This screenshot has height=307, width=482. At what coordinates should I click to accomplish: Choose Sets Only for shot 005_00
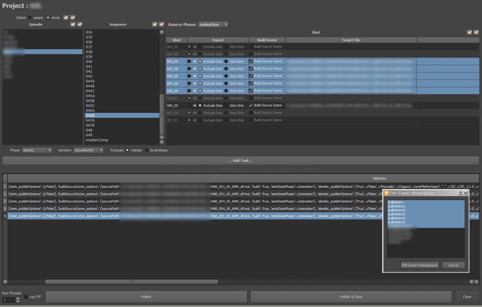[226, 91]
